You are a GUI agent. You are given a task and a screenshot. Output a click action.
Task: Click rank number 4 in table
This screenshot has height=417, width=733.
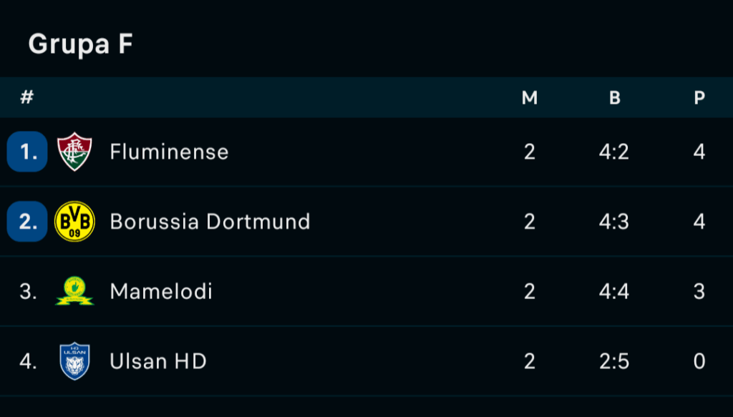tap(28, 361)
